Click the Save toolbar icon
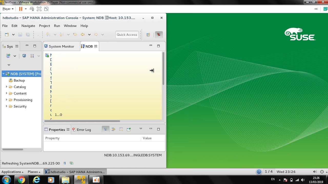 pos(20,34)
